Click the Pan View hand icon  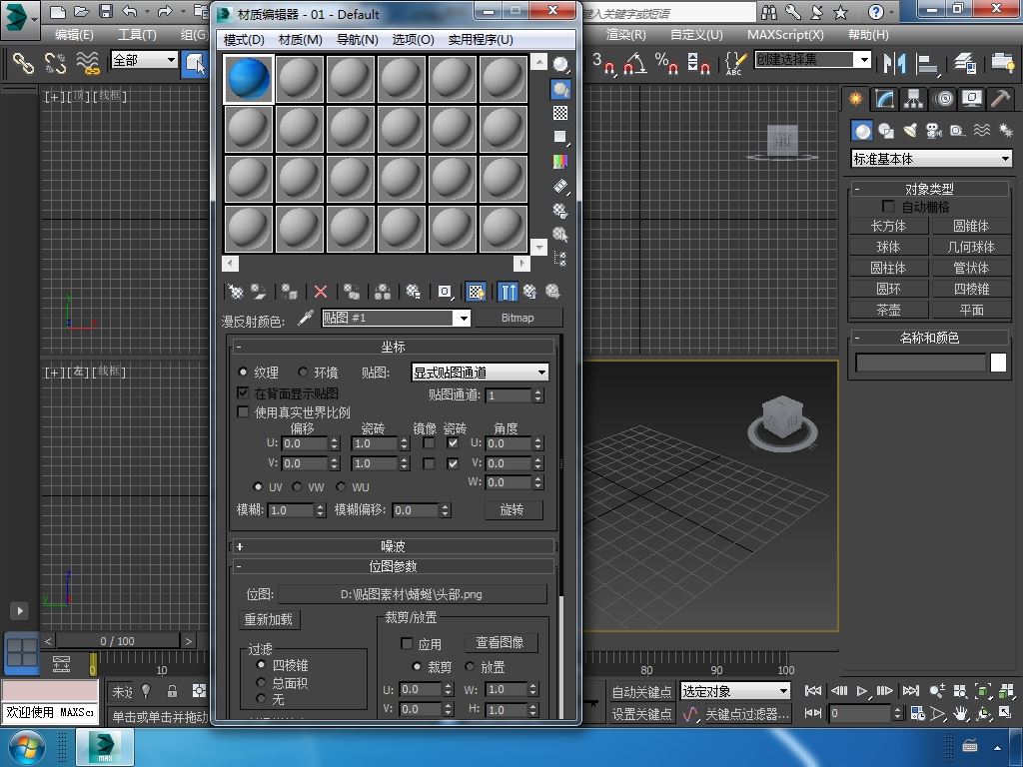coord(960,713)
